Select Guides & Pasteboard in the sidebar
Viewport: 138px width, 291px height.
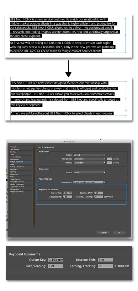21,167
